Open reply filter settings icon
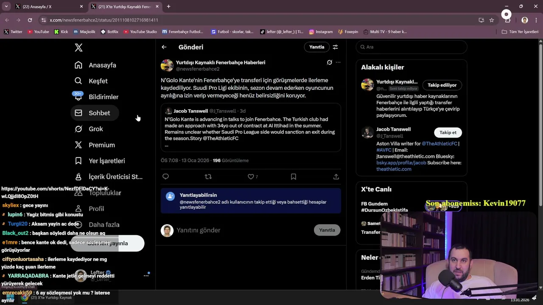Image resolution: width=543 pixels, height=305 pixels. coord(335,47)
